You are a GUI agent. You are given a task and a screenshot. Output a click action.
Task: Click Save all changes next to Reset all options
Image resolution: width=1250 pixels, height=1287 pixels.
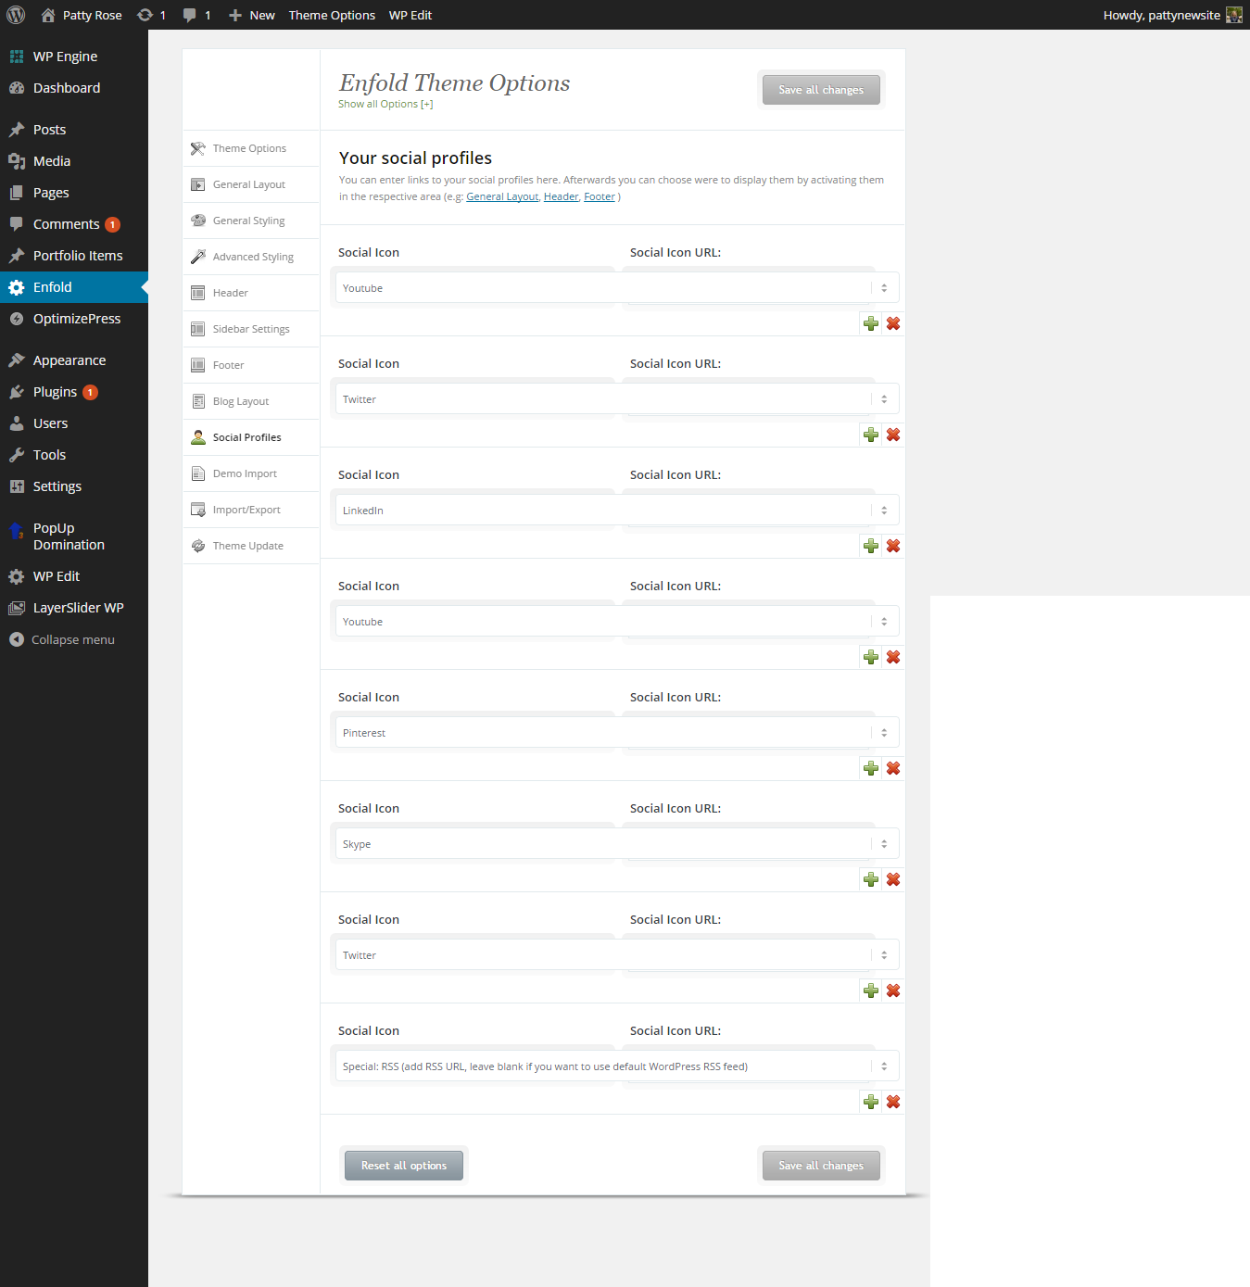[821, 1166]
